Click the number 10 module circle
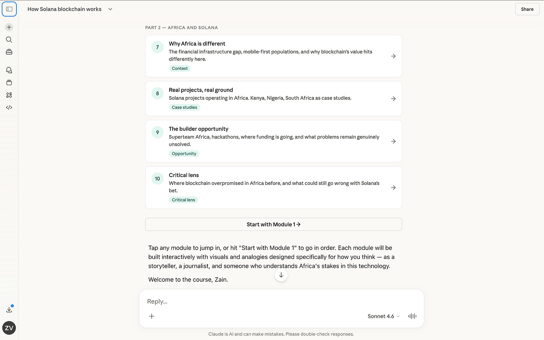 (x=157, y=179)
